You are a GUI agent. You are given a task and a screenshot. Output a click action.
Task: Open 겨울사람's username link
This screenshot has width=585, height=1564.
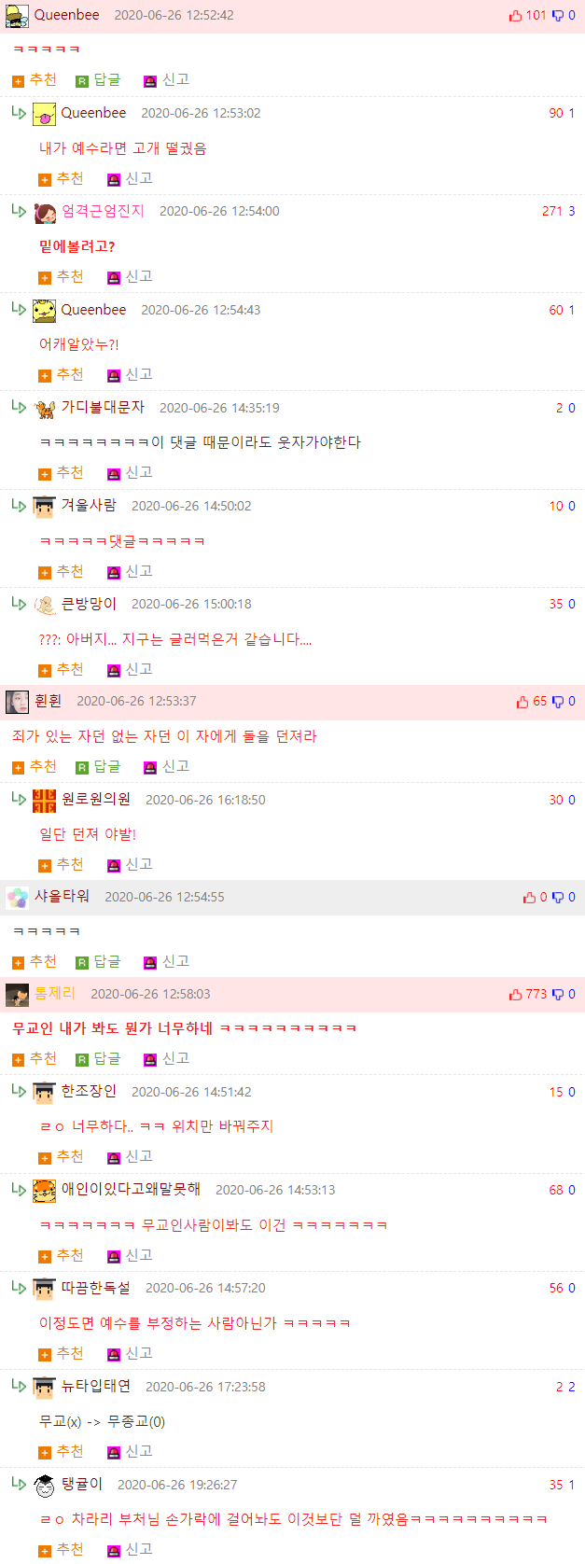click(x=89, y=506)
